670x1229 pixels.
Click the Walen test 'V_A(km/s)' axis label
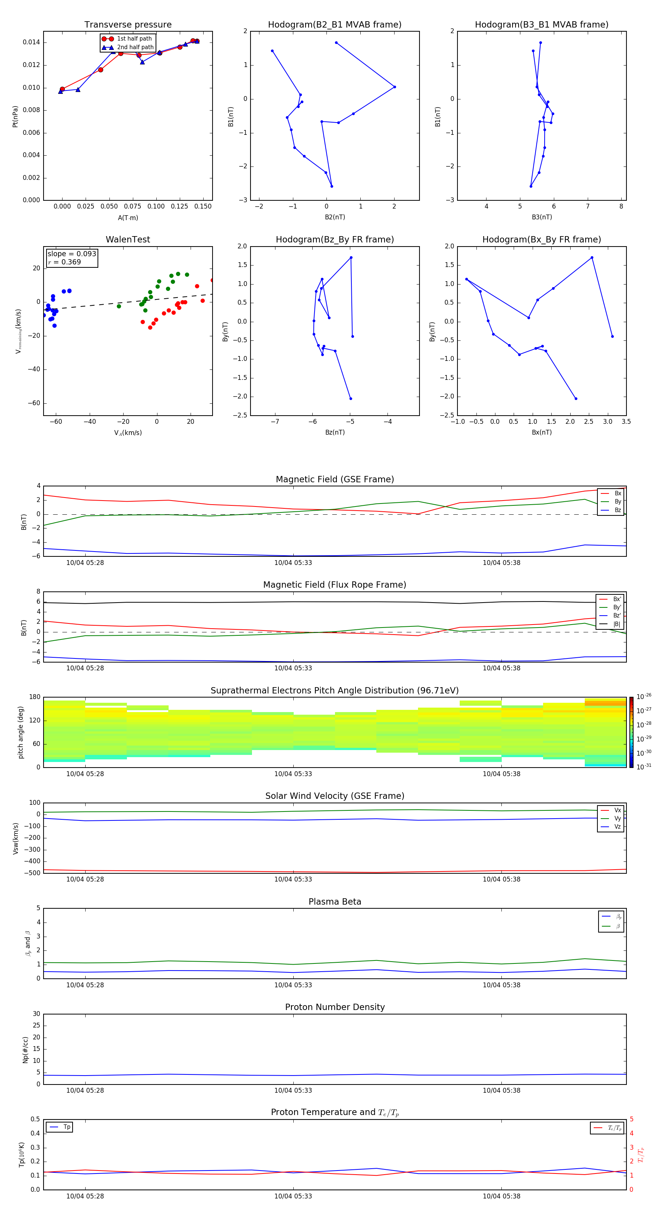128,433
